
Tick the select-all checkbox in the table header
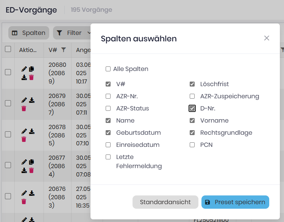(8, 49)
